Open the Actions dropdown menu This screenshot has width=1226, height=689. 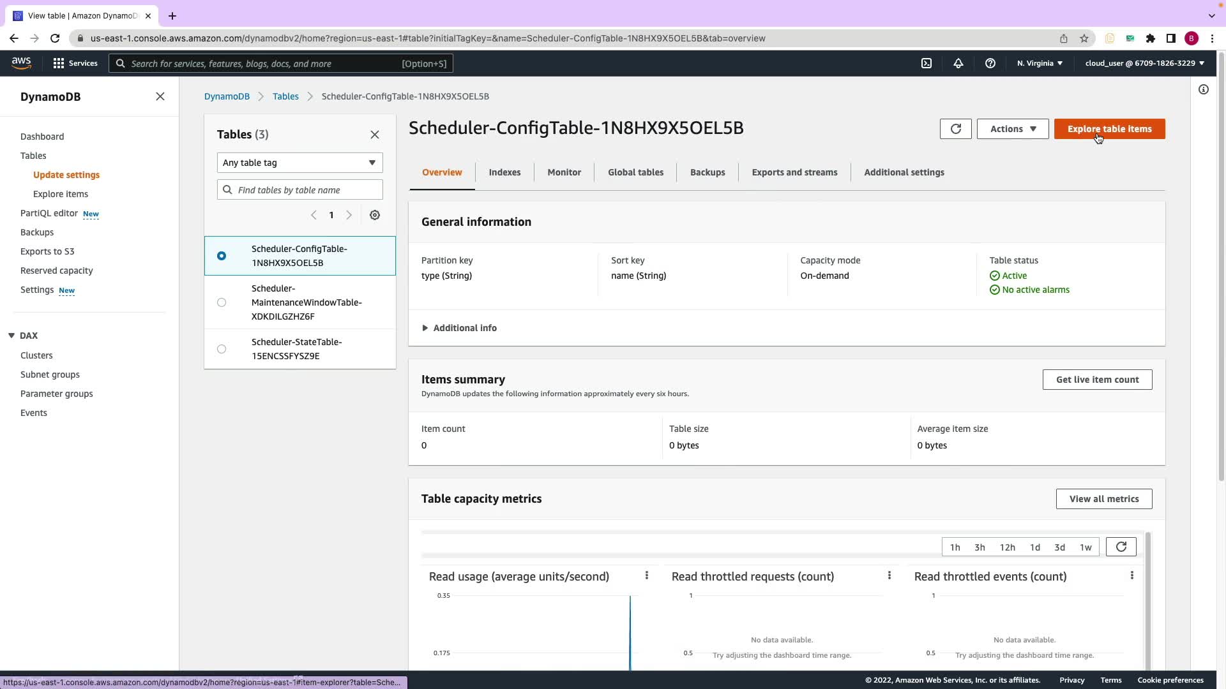click(x=1012, y=129)
